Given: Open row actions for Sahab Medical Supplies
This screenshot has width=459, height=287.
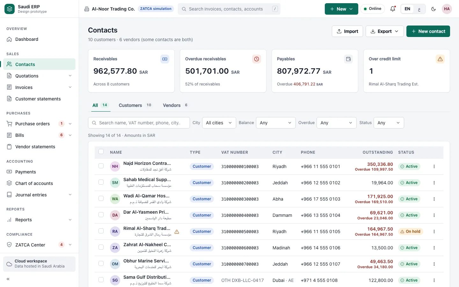Looking at the screenshot, I should coord(434,183).
